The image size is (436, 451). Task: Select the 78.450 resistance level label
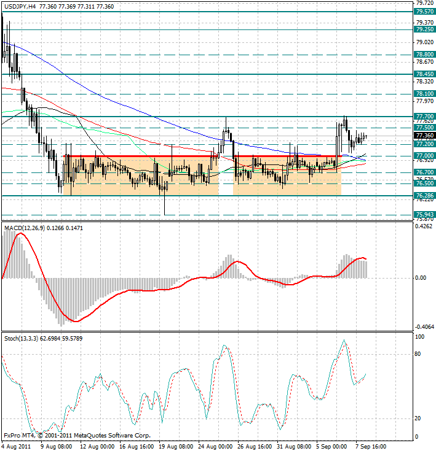pyautogui.click(x=424, y=74)
